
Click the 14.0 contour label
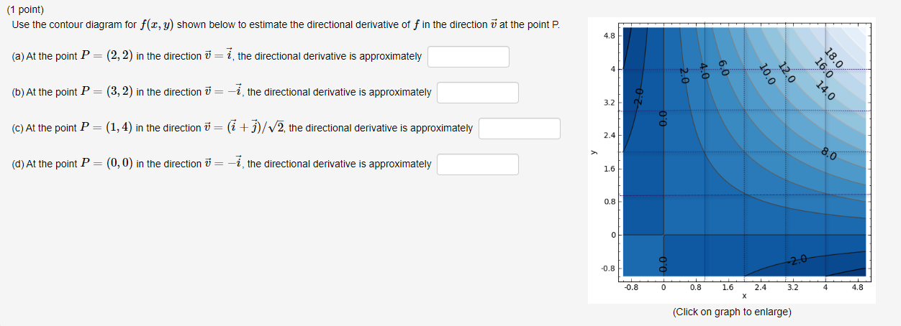[825, 90]
